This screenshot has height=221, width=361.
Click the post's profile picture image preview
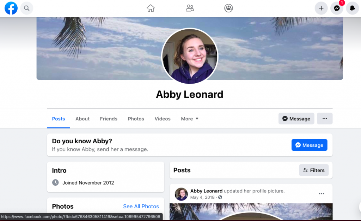pyautogui.click(x=251, y=211)
